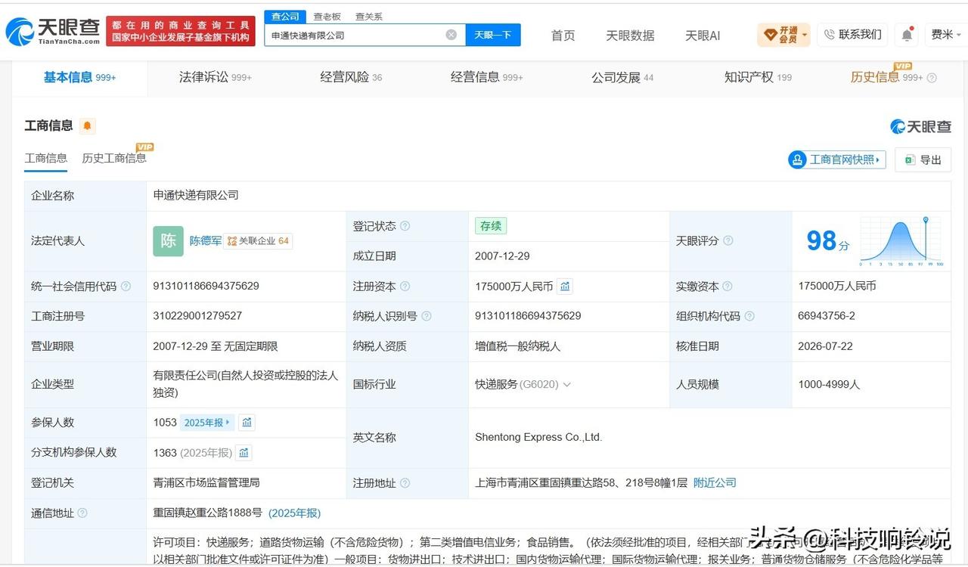The width and height of the screenshot is (968, 567).
Task: Click the registration number 310229001279527
Action: pos(197,316)
